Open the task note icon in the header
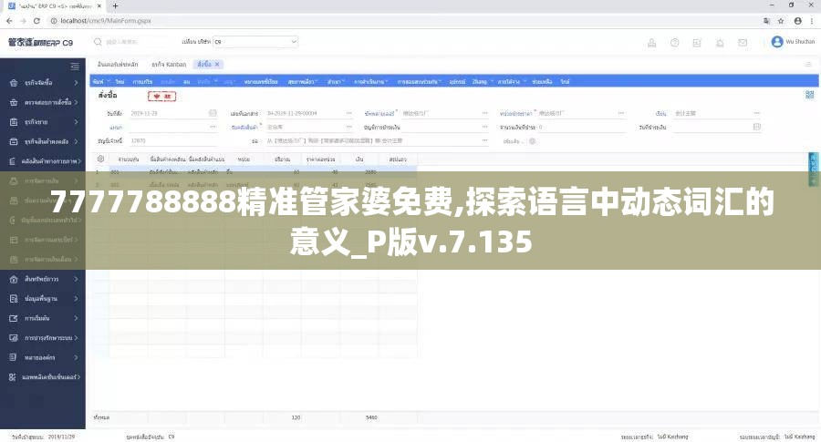The width and height of the screenshot is (821, 442). (x=697, y=43)
